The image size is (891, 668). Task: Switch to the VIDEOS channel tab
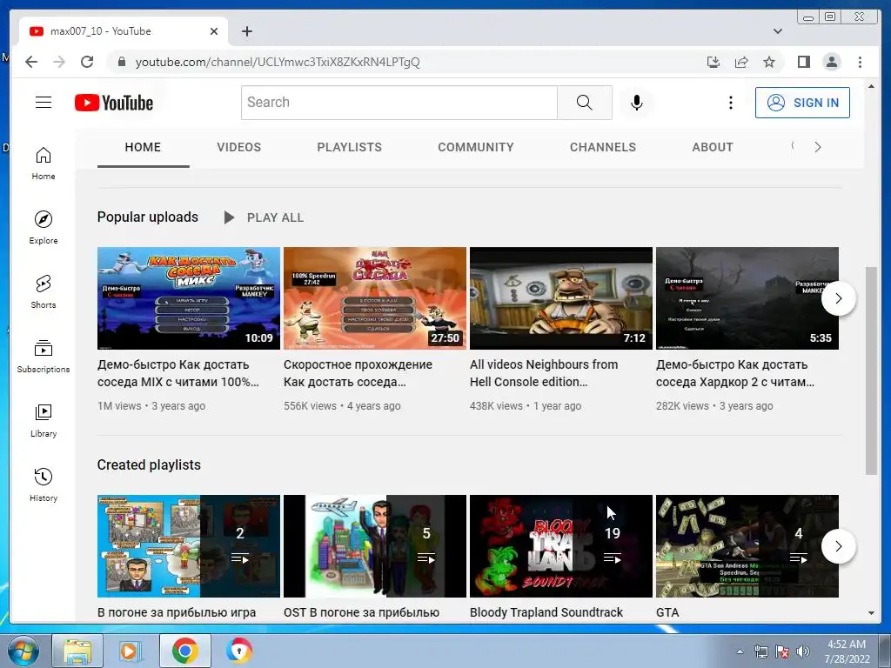click(x=238, y=147)
